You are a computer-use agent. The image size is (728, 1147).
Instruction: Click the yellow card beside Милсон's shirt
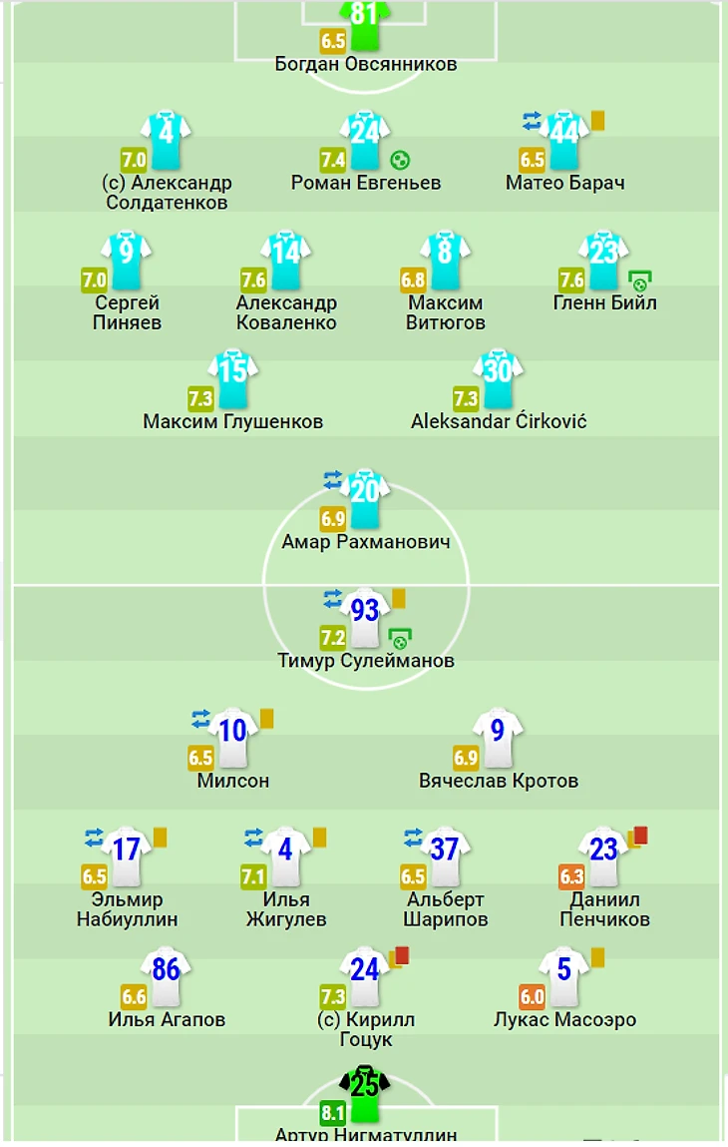[266, 718]
